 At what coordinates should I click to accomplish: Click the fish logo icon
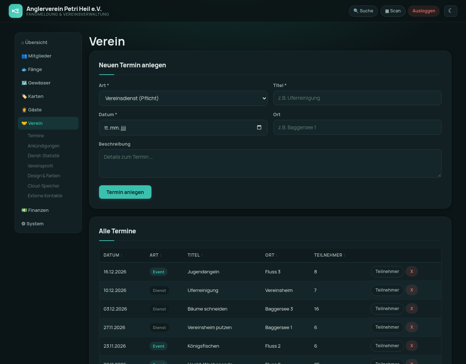coord(16,11)
